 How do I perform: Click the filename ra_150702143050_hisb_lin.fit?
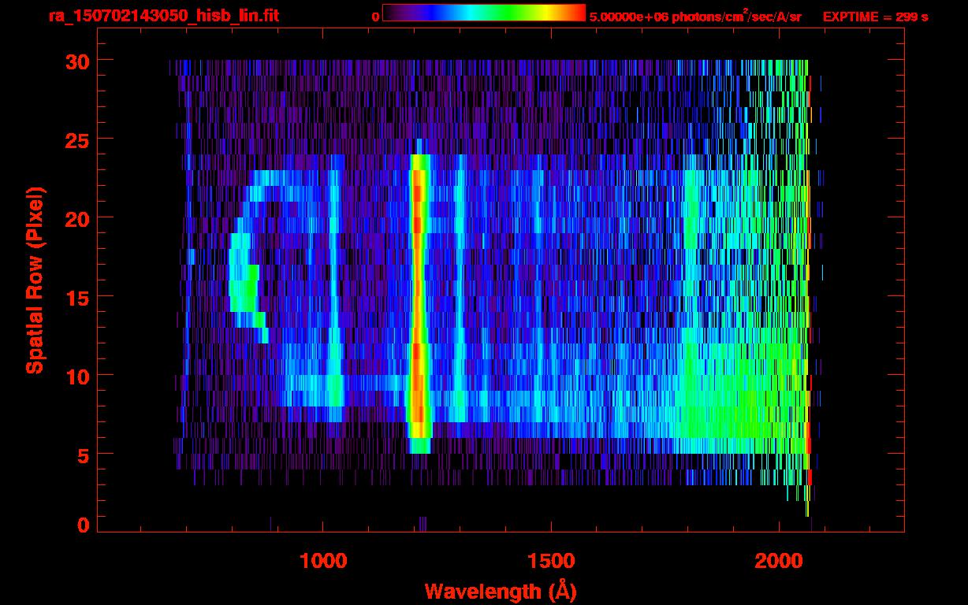163,16
